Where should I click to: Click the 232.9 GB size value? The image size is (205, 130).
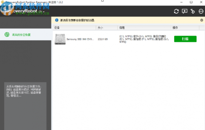coord(102,39)
